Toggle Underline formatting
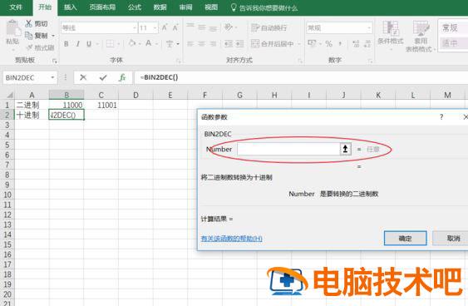The width and height of the screenshot is (468, 306). 89,44
